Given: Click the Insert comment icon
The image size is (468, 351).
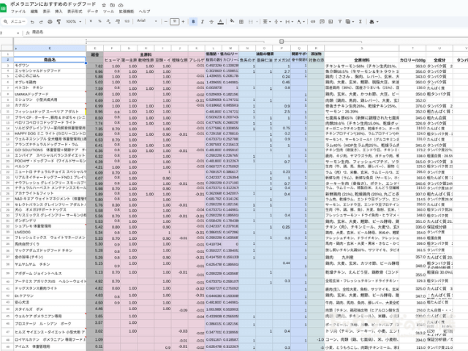Looking at the screenshot, I should click(322, 21).
